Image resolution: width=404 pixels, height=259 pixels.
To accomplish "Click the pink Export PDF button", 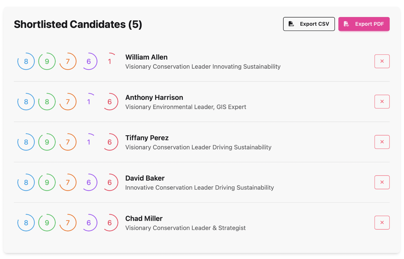I will tap(364, 24).
